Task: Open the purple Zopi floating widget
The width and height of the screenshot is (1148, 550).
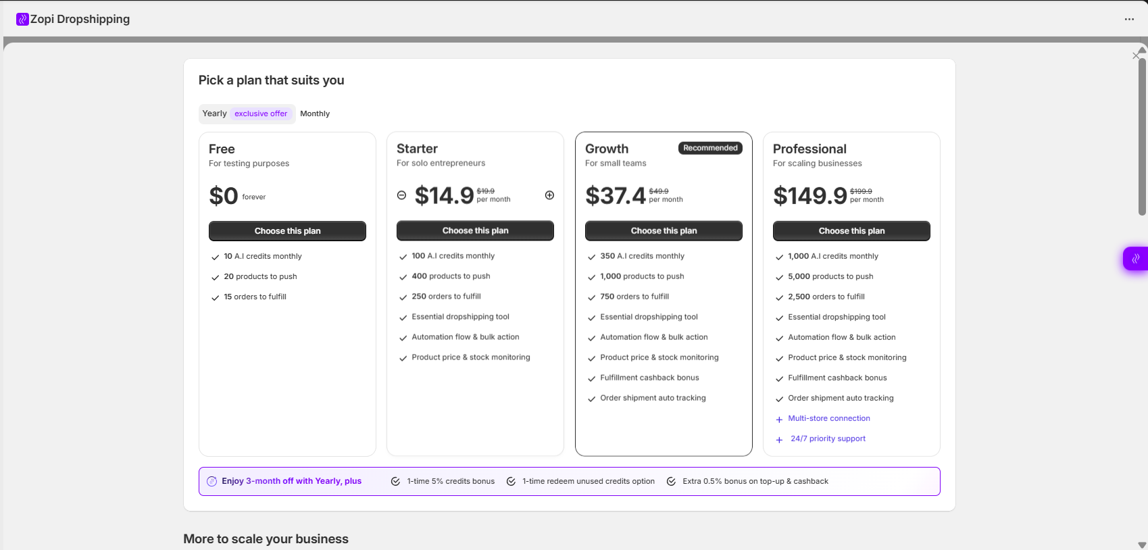Action: 1136,258
